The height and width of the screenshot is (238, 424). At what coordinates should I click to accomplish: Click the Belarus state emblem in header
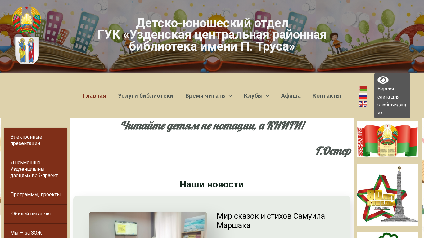[26, 20]
